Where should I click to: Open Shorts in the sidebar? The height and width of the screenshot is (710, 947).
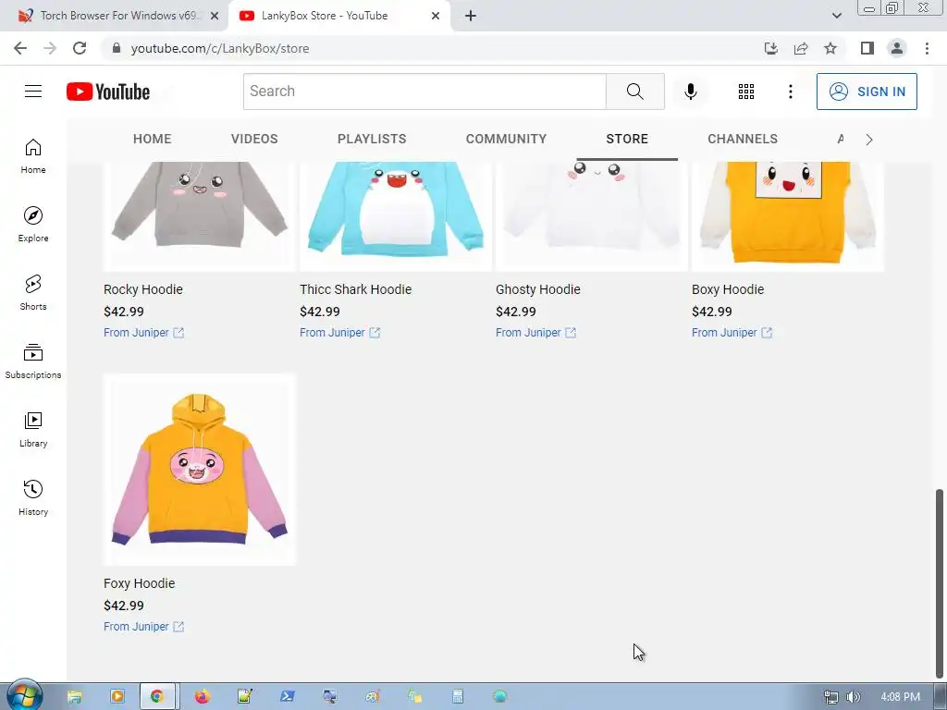[x=33, y=293]
